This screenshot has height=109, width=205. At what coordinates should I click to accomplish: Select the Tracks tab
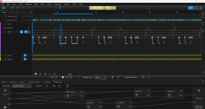4,12
